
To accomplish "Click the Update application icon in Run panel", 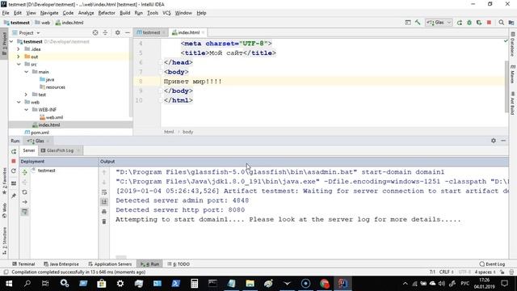I will pyautogui.click(x=14, y=171).
